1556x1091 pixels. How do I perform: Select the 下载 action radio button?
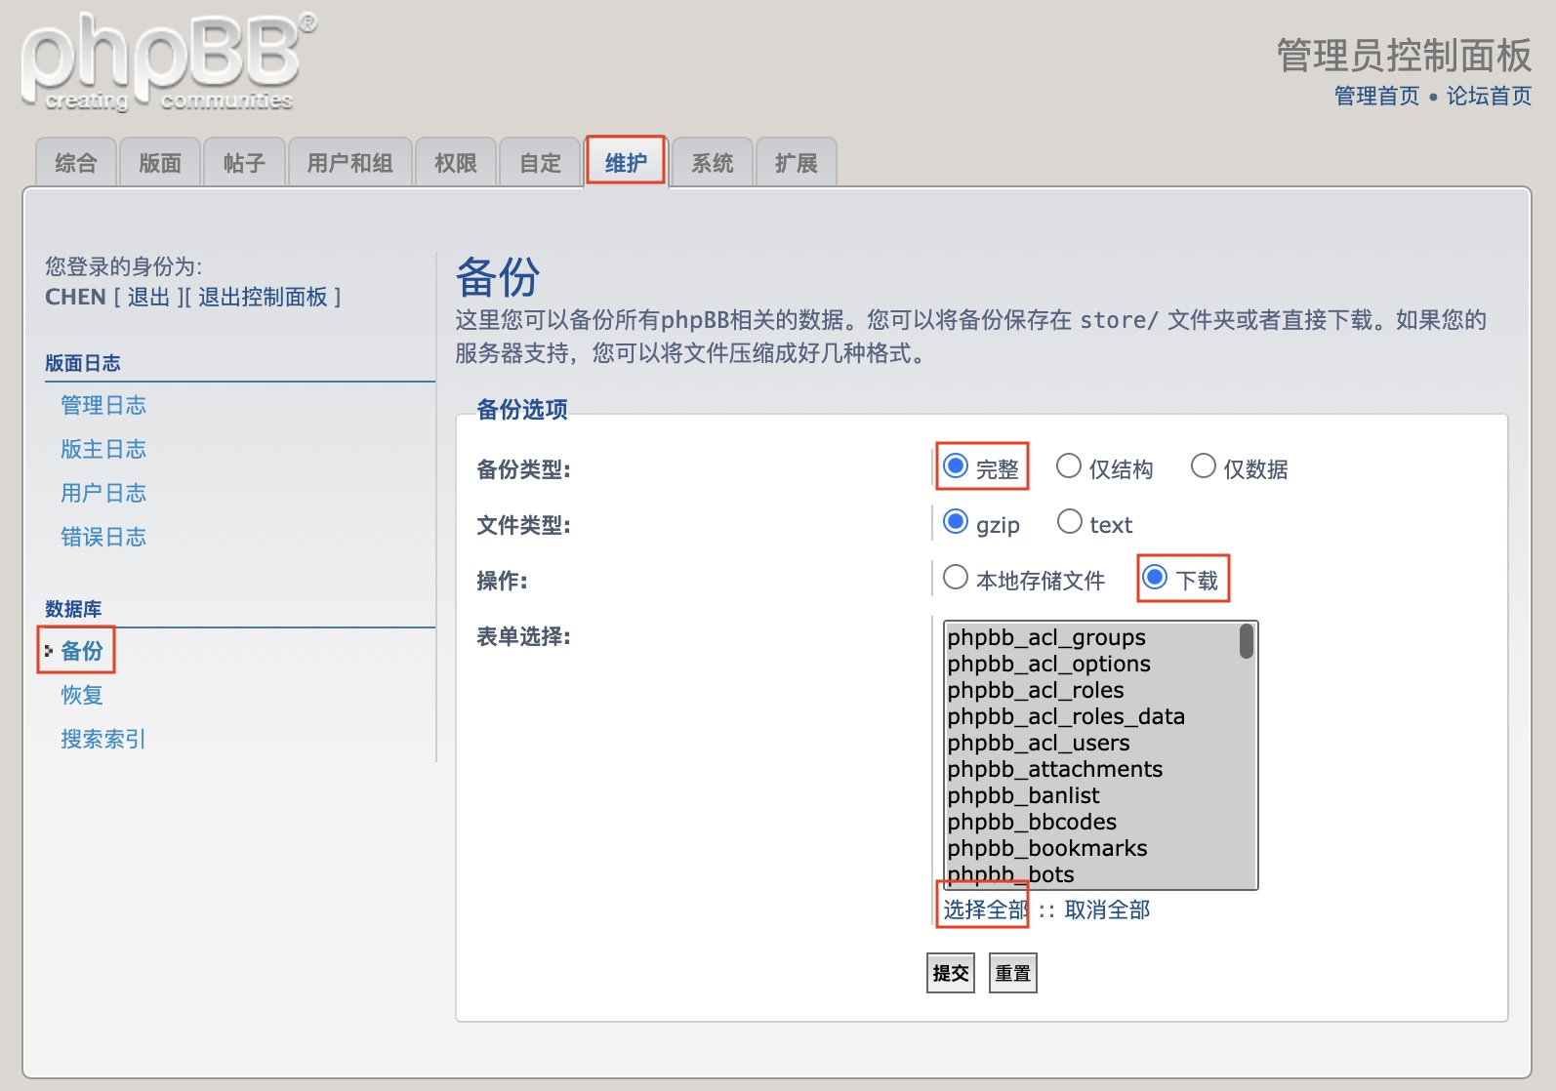click(1155, 578)
